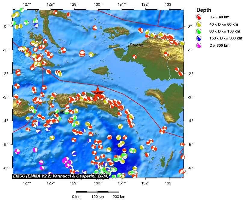Select the blue beachball legend icon
245x201 pixels.
[199, 38]
